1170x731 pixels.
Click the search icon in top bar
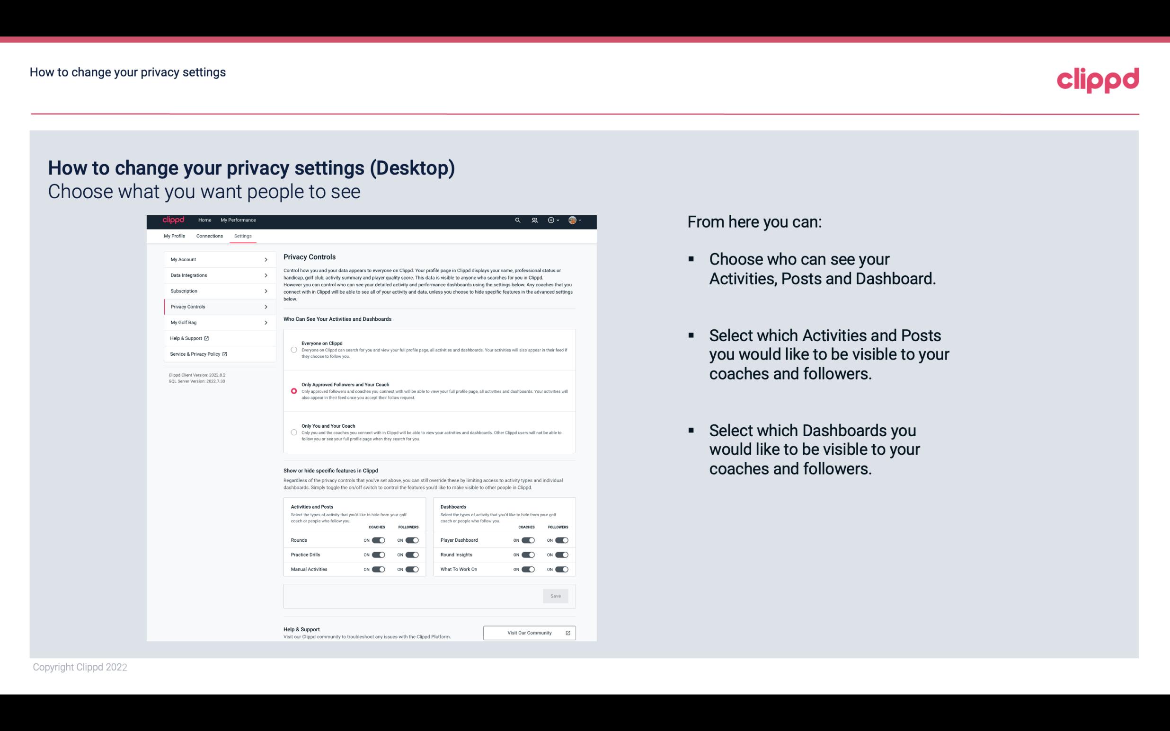[x=517, y=220]
